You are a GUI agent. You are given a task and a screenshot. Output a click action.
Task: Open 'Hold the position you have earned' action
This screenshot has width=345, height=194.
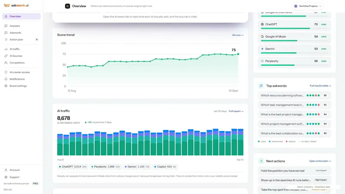[x=295, y=171]
